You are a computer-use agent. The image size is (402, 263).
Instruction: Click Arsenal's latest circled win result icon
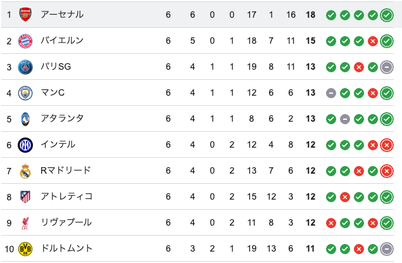pyautogui.click(x=387, y=15)
